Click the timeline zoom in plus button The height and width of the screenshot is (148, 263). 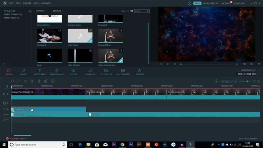click(x=235, y=81)
